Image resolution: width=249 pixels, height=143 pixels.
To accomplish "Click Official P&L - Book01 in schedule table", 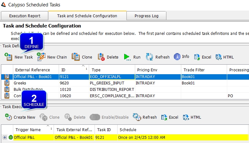I will (x=74, y=138).
